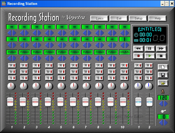Click the Exit button
The image size is (175, 133).
click(119, 18)
